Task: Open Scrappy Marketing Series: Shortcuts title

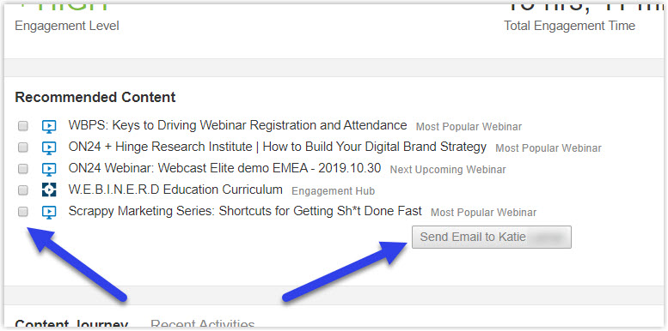Action: (245, 211)
